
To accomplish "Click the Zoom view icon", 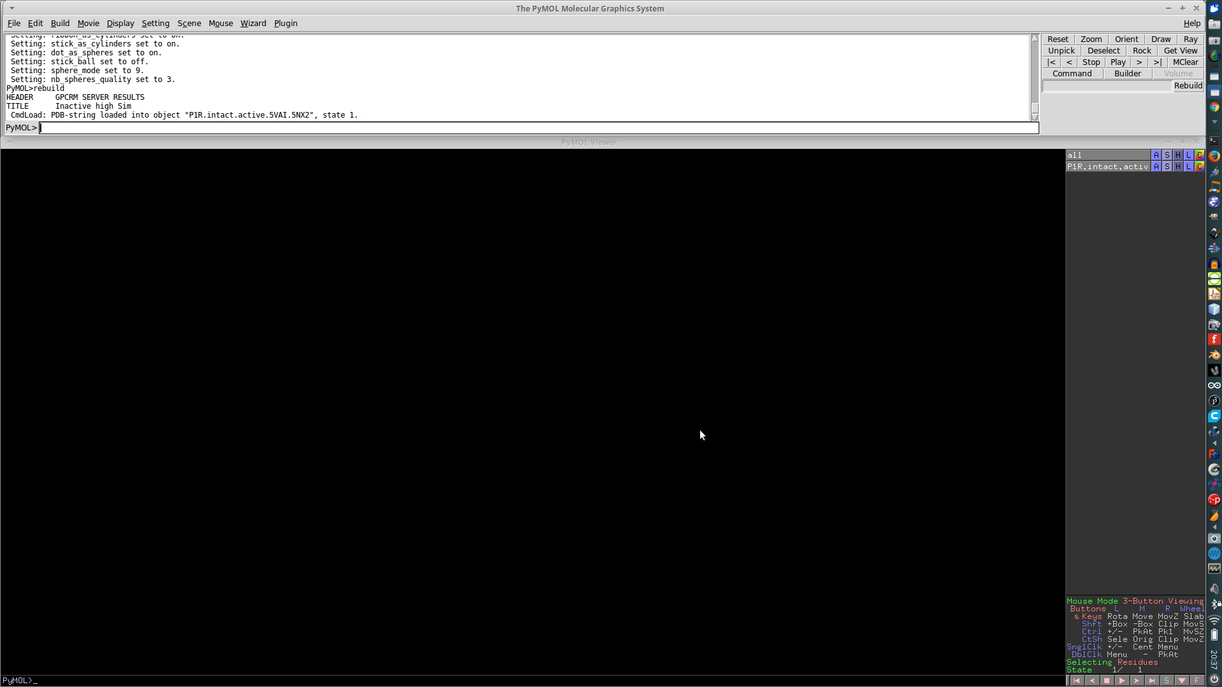I will pyautogui.click(x=1091, y=39).
